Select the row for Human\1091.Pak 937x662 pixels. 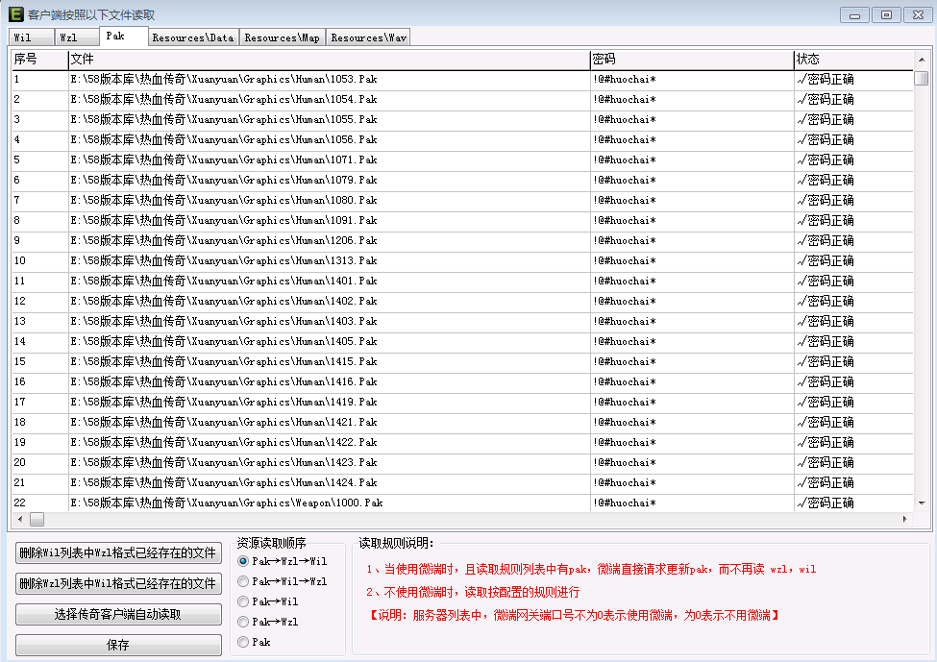click(x=462, y=221)
